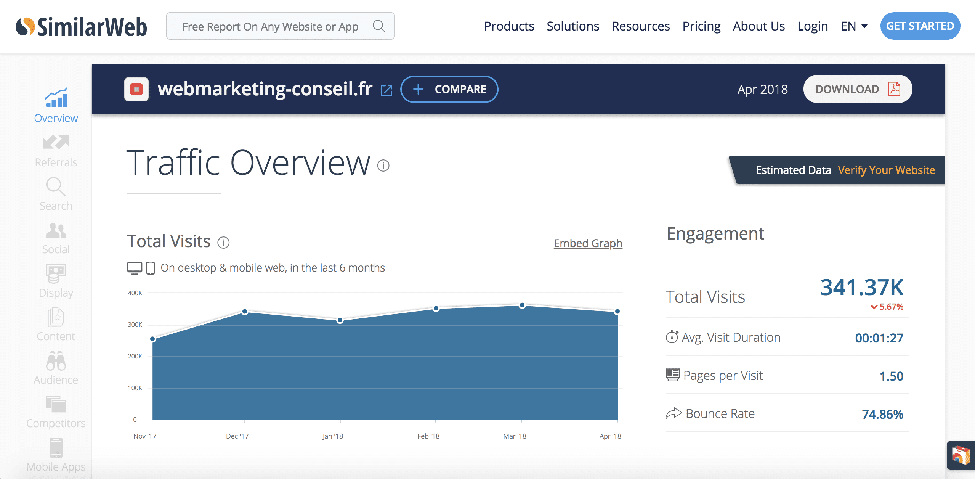Click the GET STARTED button
Viewport: 975px width, 479px height.
click(920, 26)
